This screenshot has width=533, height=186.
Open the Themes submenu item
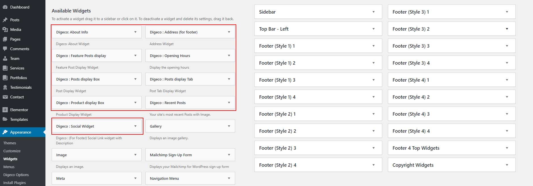(x=10, y=143)
